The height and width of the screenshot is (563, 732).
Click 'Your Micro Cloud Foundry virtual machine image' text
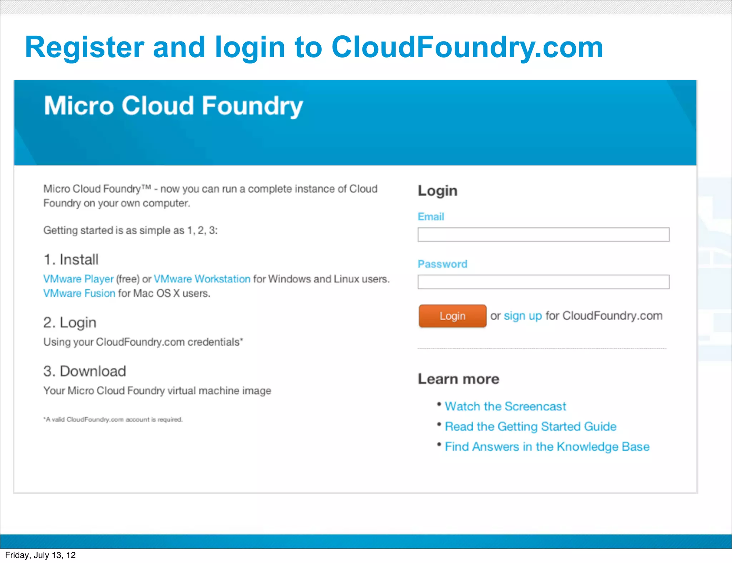coord(157,391)
